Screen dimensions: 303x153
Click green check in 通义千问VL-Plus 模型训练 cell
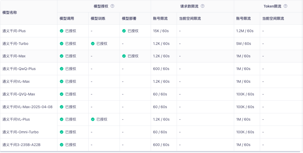click(x=93, y=119)
